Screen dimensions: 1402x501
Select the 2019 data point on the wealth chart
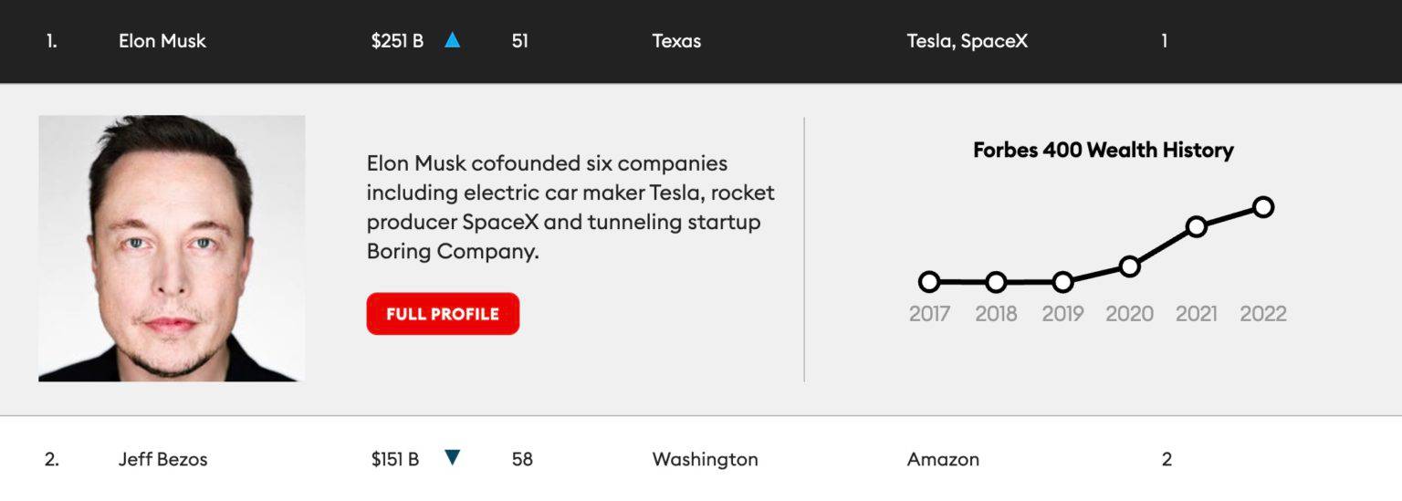point(1062,282)
